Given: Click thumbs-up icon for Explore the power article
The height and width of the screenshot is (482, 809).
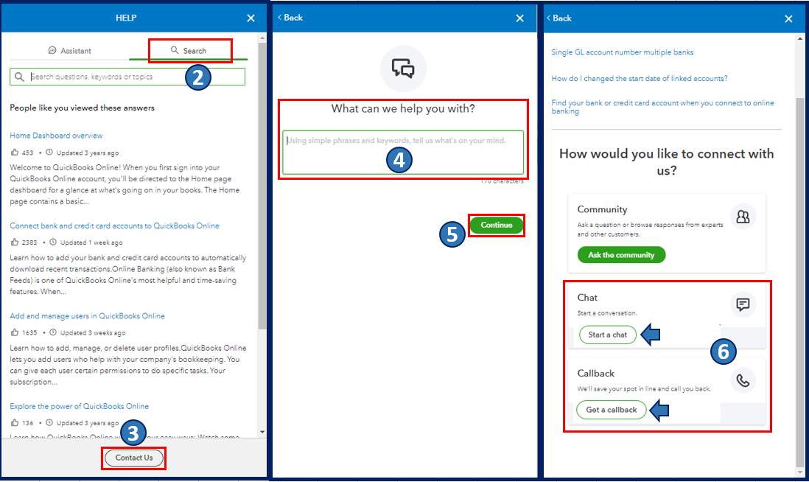Looking at the screenshot, I should 15,422.
